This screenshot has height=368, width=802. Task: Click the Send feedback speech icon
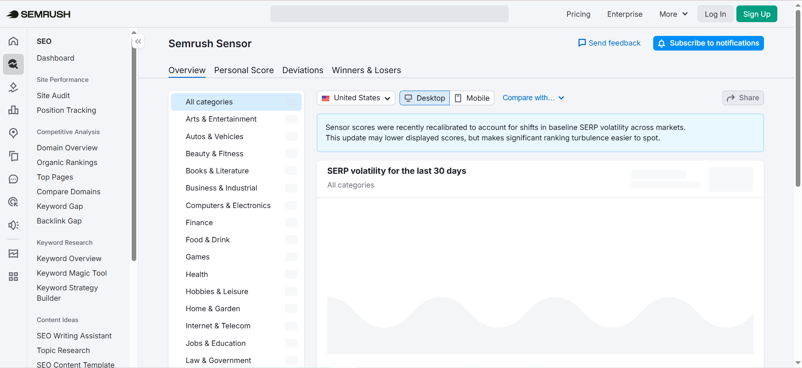(582, 43)
